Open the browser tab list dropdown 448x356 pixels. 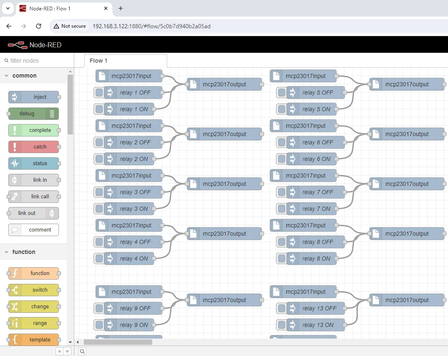[8, 8]
